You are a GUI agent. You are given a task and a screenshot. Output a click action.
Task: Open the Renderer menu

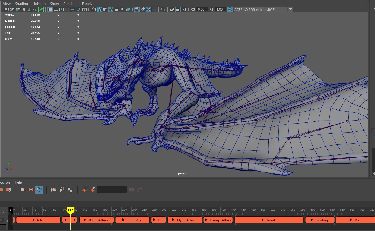point(70,4)
